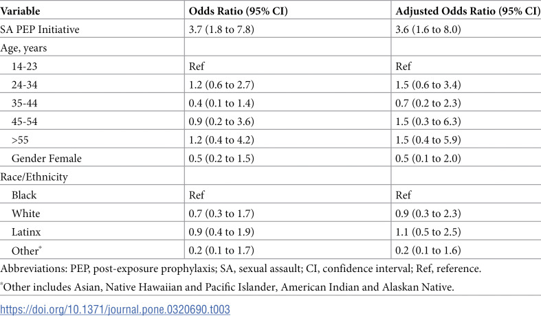Viewport: 541px width, 316px height.
Task: Click the 3.6 (1.6 to 8.0) cell
Action: pyautogui.click(x=428, y=30)
